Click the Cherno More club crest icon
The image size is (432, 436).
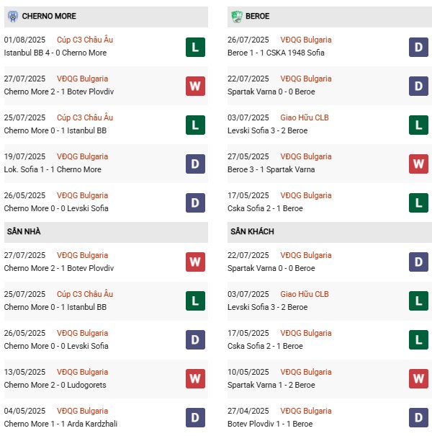point(12,16)
